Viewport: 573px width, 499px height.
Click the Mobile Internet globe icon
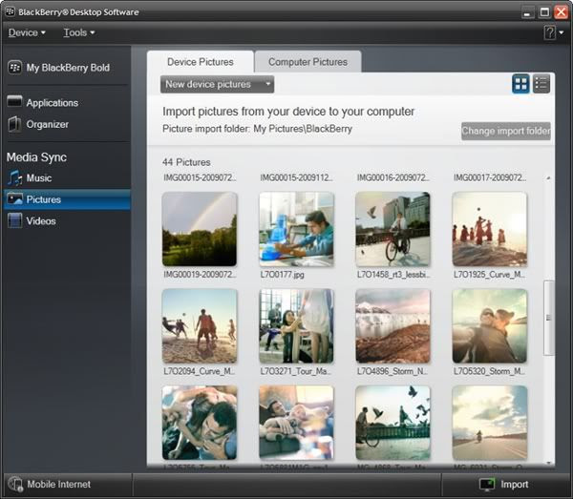pyautogui.click(x=15, y=484)
